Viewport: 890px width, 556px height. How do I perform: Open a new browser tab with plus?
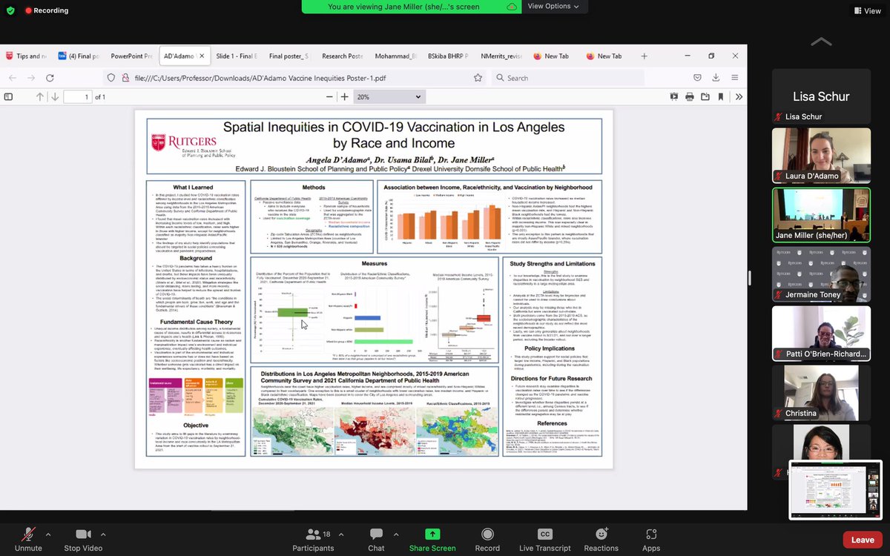coord(645,56)
